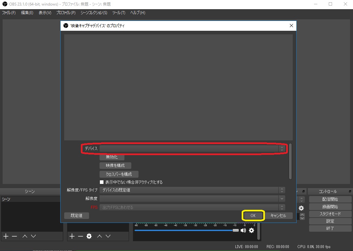Open source properties gear icon
The height and width of the screenshot is (251, 353).
pyautogui.click(x=89, y=236)
